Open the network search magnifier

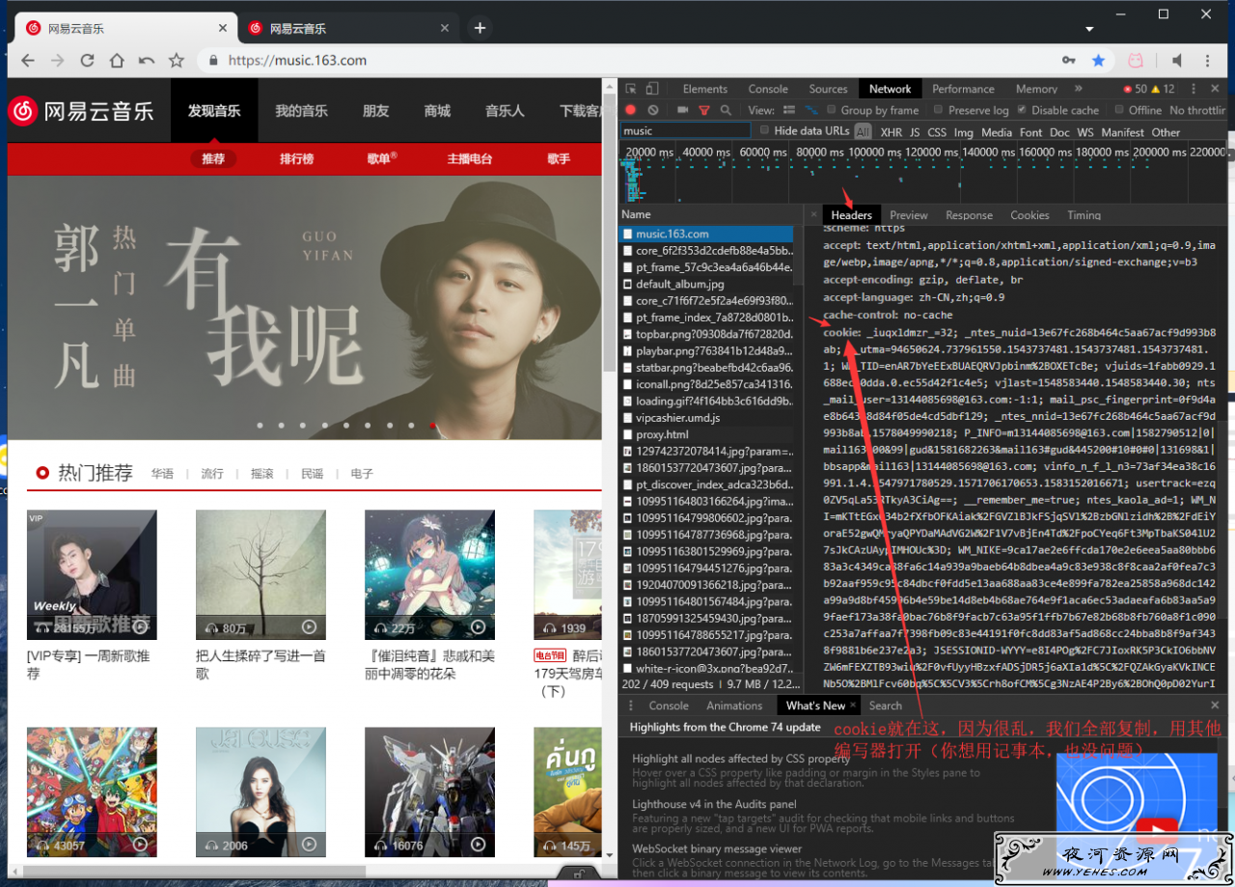point(726,110)
